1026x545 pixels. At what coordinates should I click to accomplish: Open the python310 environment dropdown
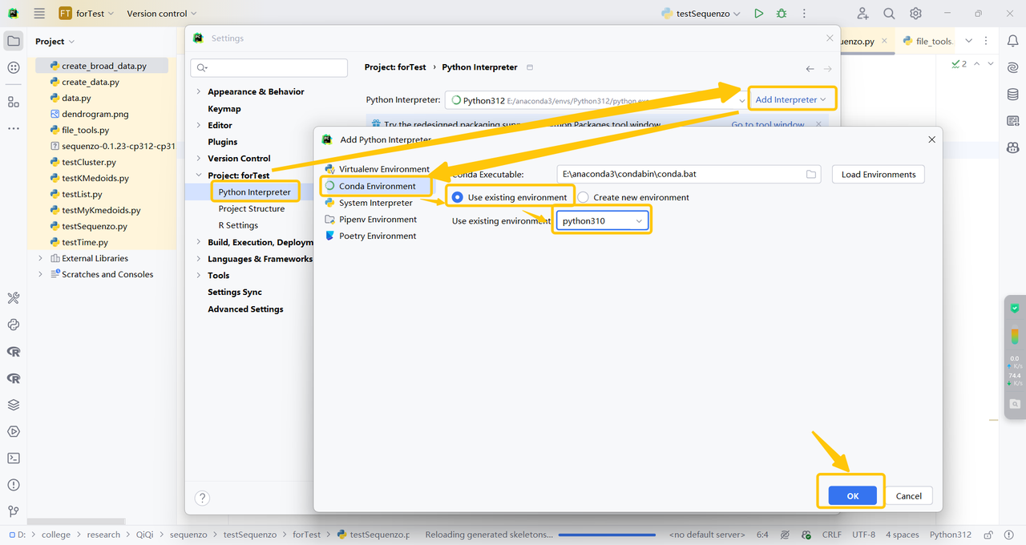pyautogui.click(x=602, y=220)
